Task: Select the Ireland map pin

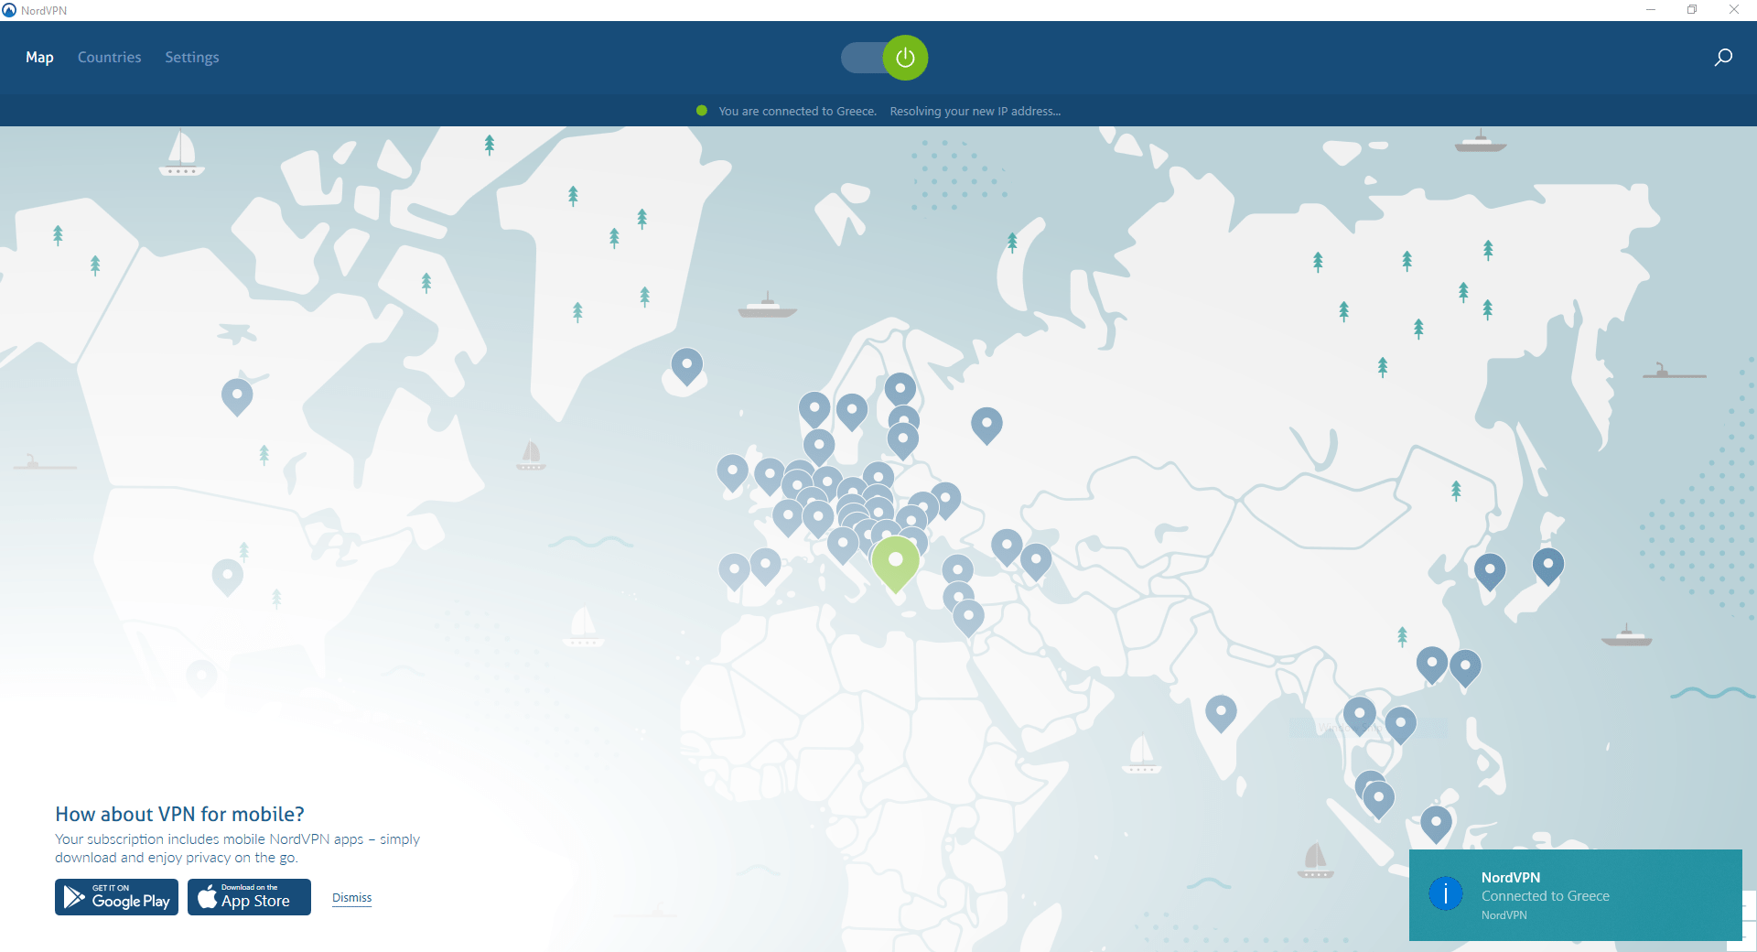Action: (732, 471)
